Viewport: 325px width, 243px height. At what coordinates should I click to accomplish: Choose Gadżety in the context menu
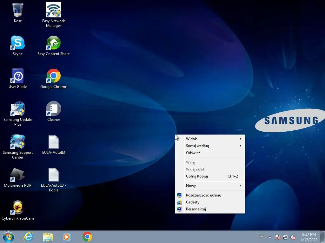pyautogui.click(x=210, y=202)
